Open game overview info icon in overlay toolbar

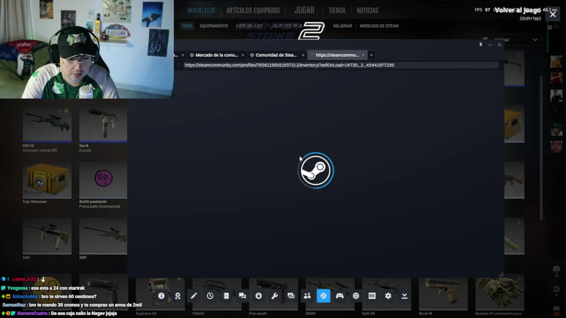(161, 296)
